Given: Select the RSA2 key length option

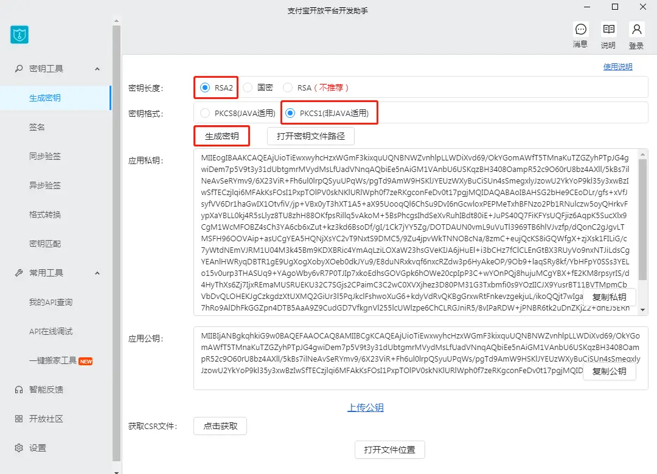Looking at the screenshot, I should [x=205, y=88].
